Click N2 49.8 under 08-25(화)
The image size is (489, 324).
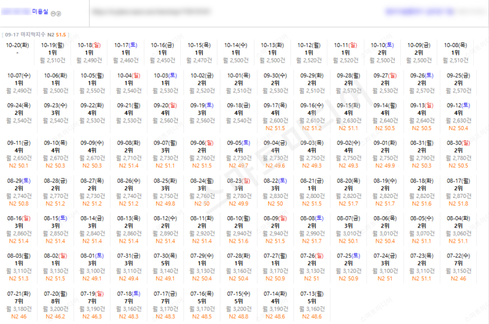click(x=166, y=204)
